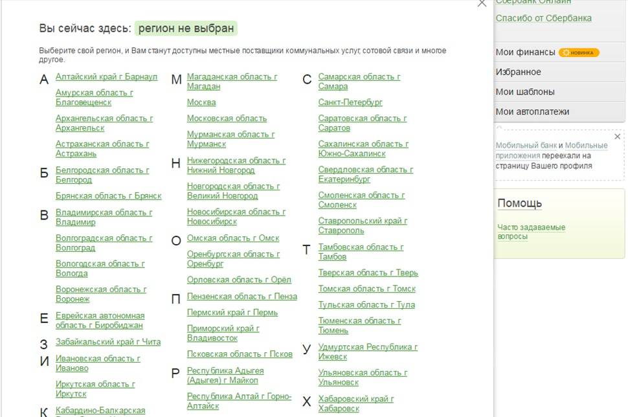The image size is (628, 417).
Task: Select Омская область г Омск
Action: coord(233,238)
